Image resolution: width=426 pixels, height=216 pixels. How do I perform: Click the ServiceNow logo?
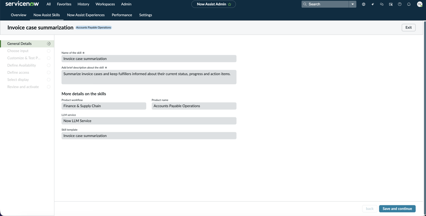[22, 4]
